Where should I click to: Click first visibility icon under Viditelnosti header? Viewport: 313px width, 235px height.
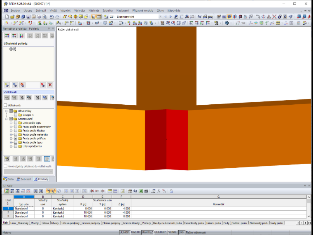click(x=7, y=98)
